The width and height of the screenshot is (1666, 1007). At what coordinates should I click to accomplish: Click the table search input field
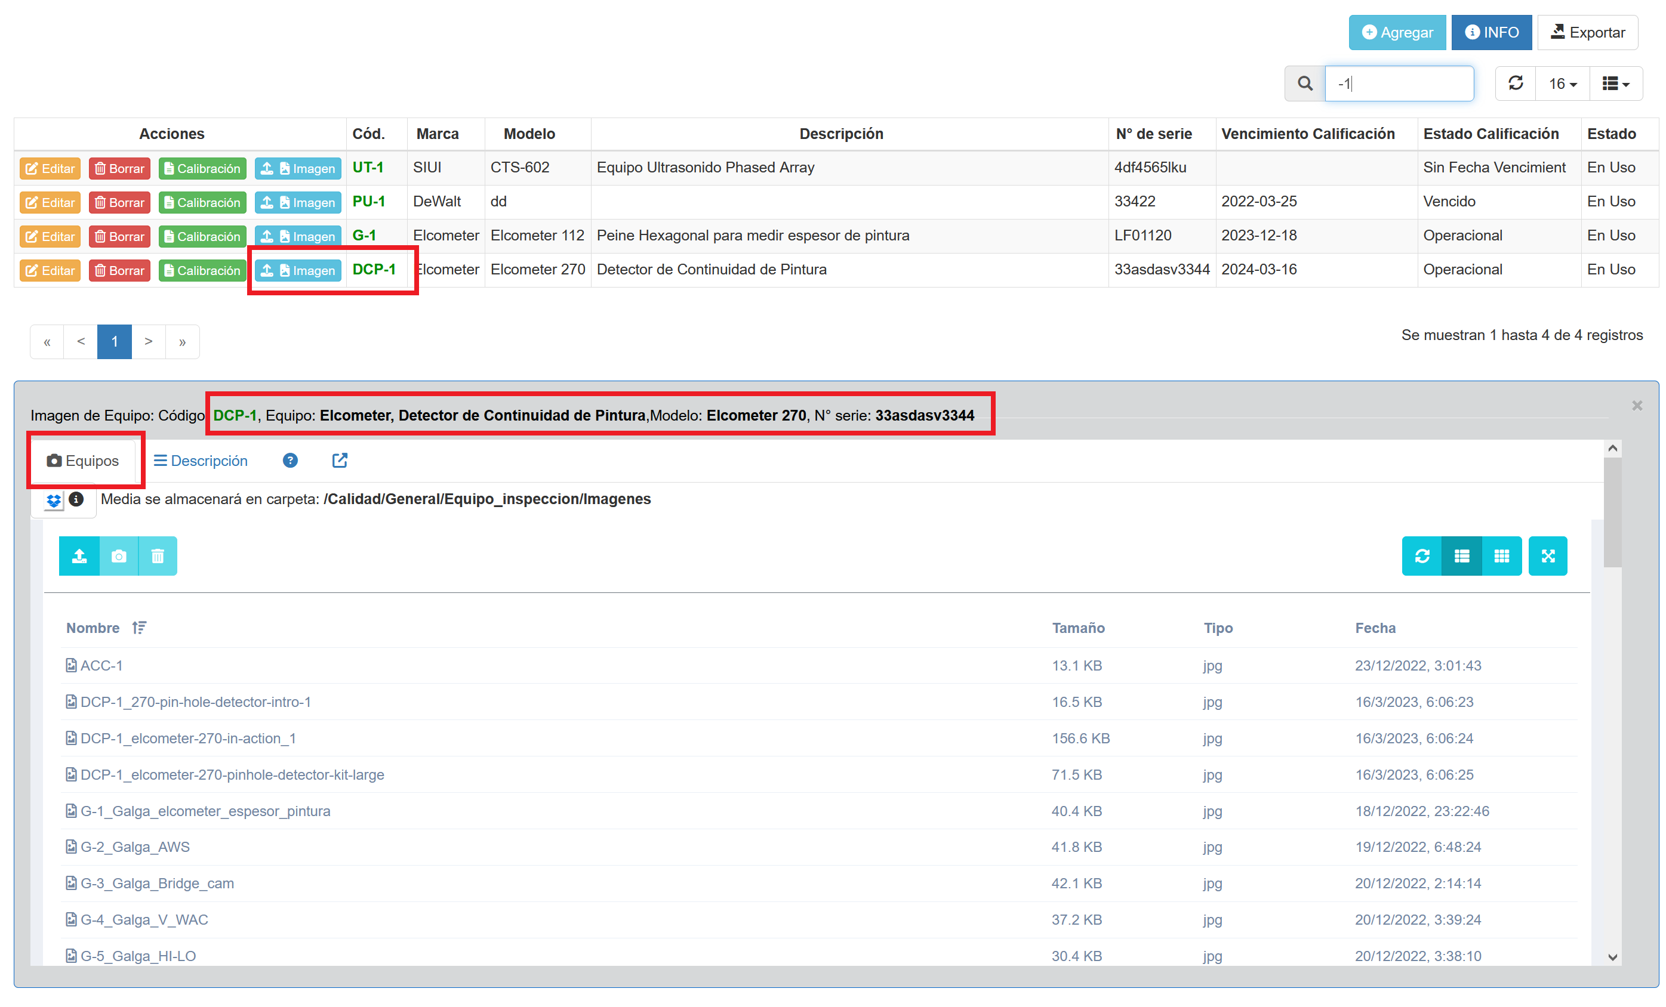[1400, 83]
